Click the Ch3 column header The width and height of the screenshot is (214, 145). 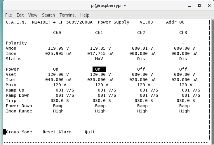pos(183,33)
